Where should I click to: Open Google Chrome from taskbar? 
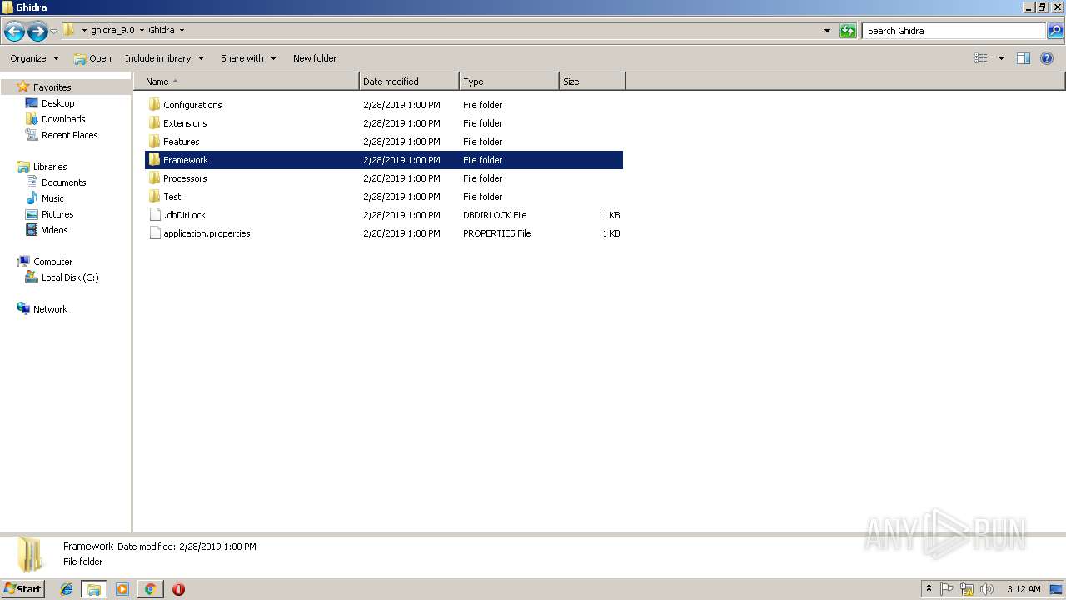click(150, 589)
